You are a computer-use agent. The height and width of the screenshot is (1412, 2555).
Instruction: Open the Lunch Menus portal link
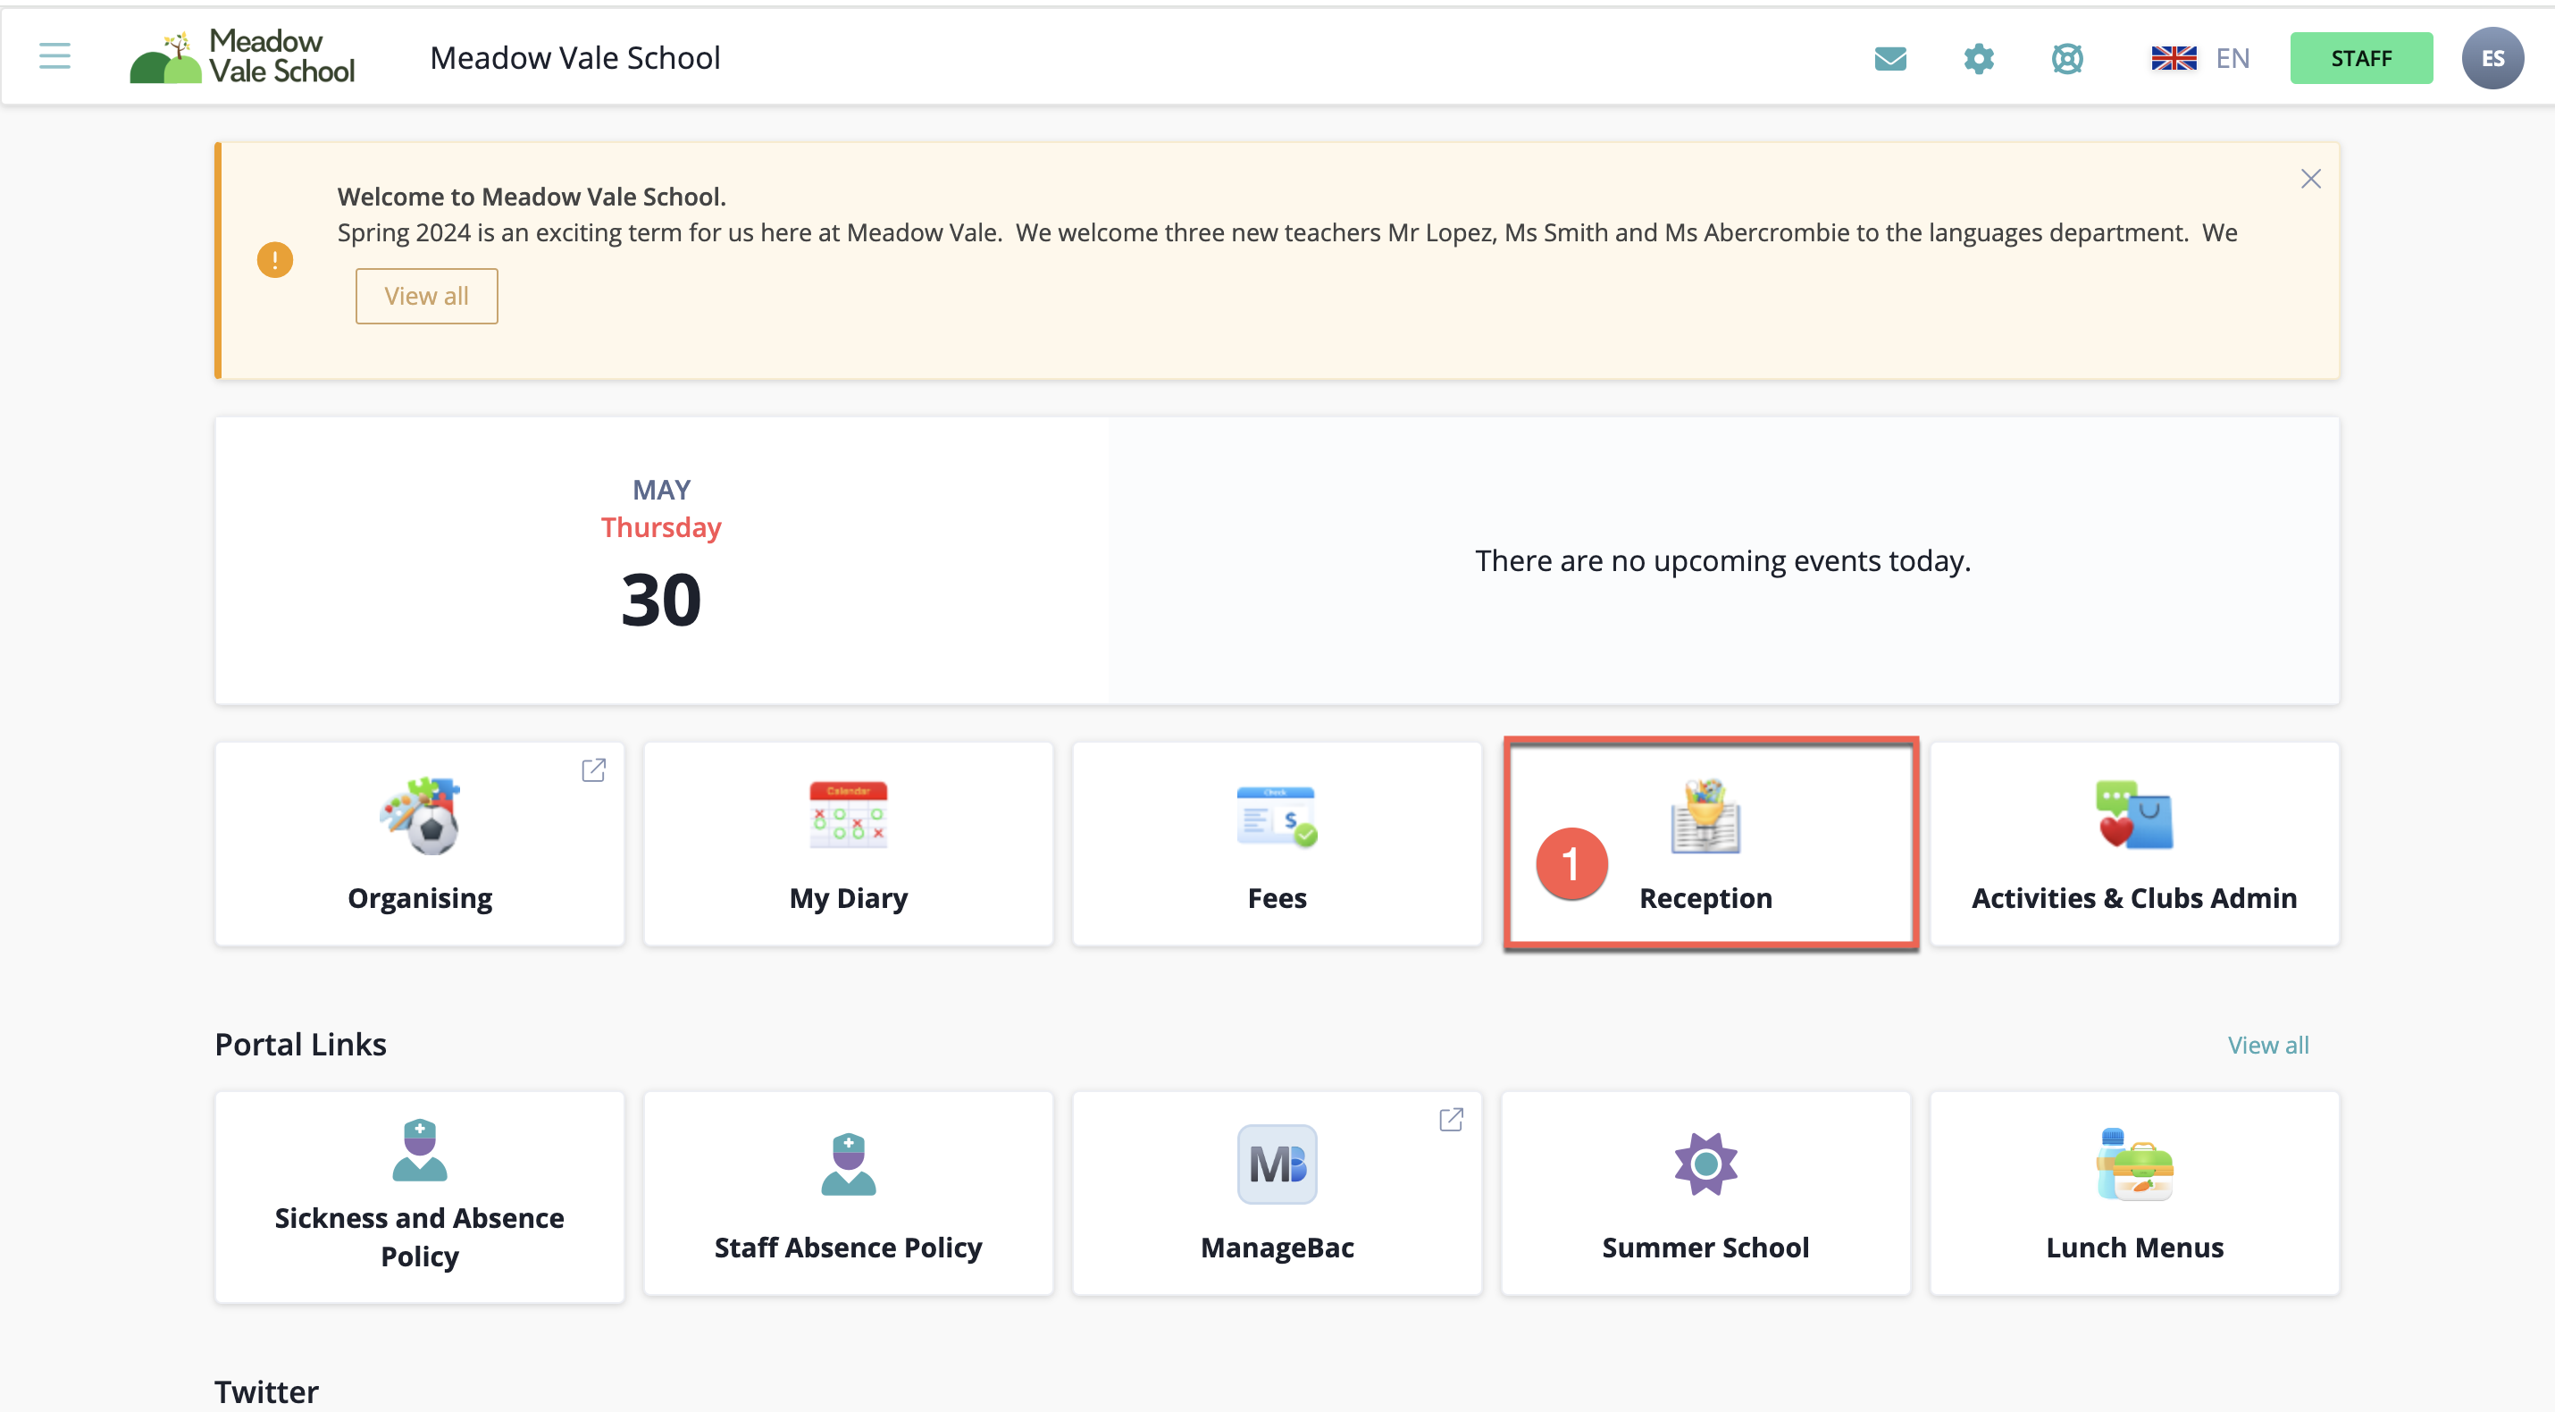tap(2133, 1194)
